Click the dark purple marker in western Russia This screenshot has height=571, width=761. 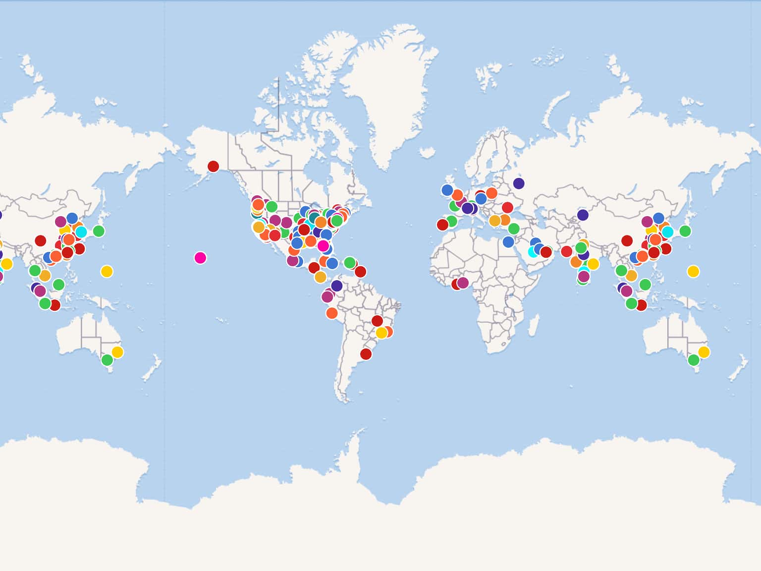tap(519, 183)
